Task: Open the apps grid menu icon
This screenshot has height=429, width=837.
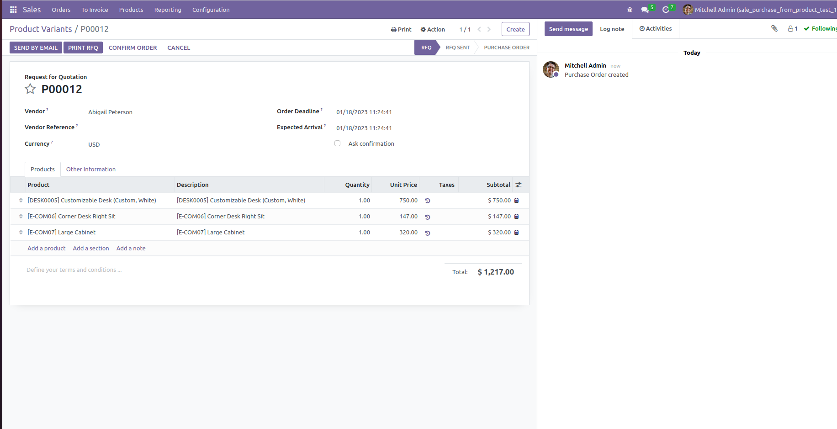Action: click(x=13, y=10)
